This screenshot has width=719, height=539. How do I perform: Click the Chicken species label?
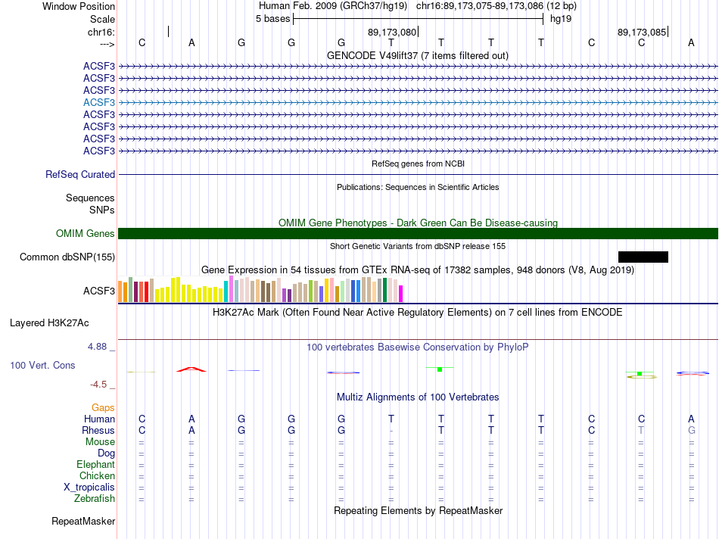coord(97,475)
